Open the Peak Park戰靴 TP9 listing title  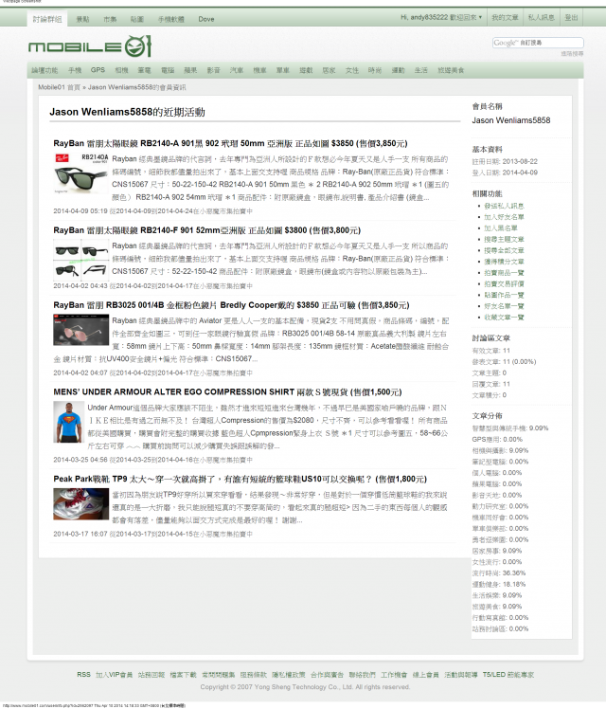(240, 479)
